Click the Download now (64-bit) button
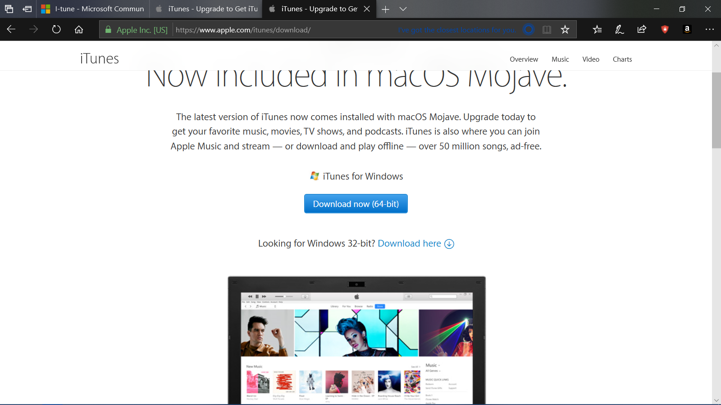Viewport: 721px width, 405px height. pyautogui.click(x=356, y=204)
